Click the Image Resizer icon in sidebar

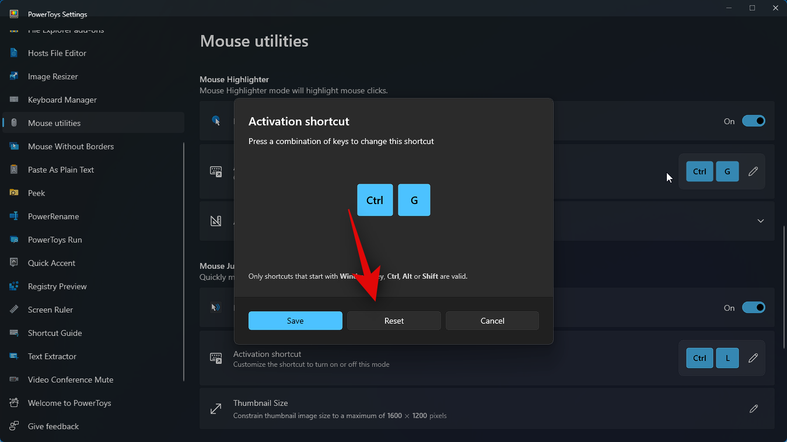click(x=15, y=76)
